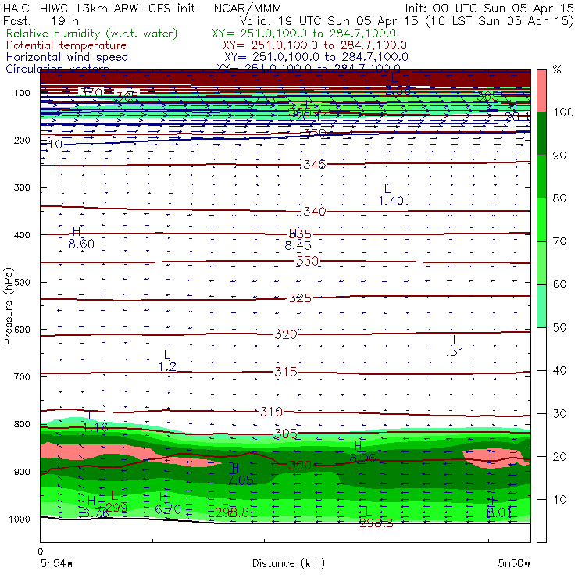Select the red 'Potential temperature' legend label
The image size is (578, 578).
[x=66, y=45]
